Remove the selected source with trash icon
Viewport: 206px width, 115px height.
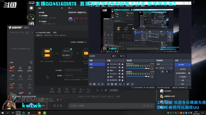(112, 84)
